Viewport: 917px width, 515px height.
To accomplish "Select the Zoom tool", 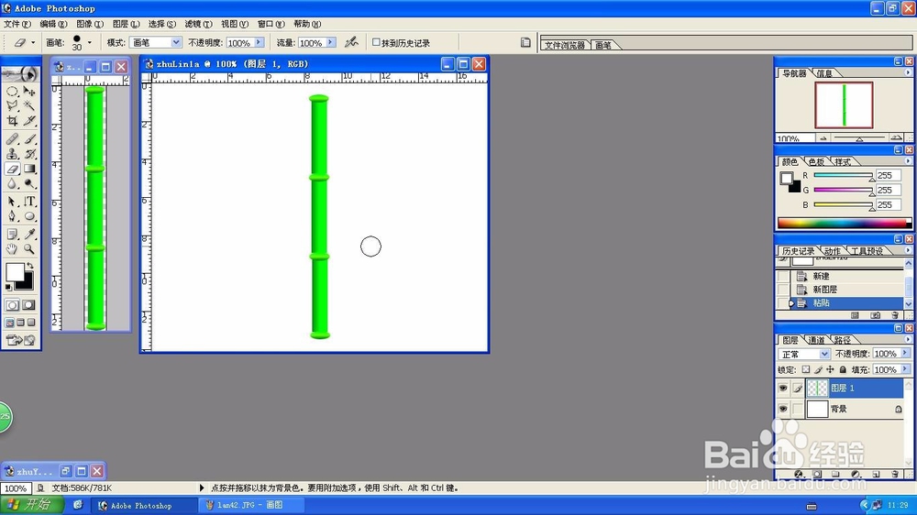I will point(29,249).
